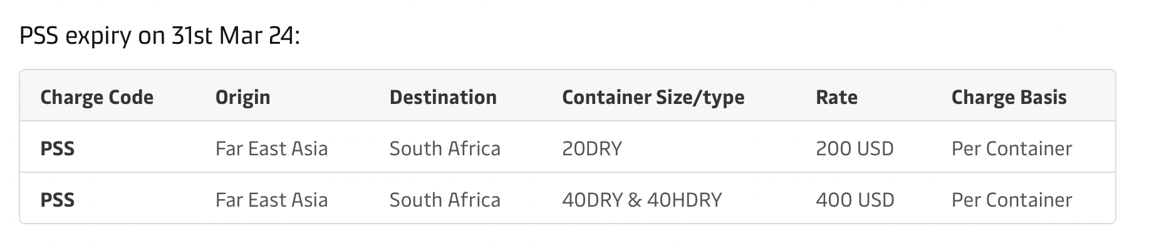Click the Charge Code column header
Screen dimensions: 1159x248
click(97, 97)
